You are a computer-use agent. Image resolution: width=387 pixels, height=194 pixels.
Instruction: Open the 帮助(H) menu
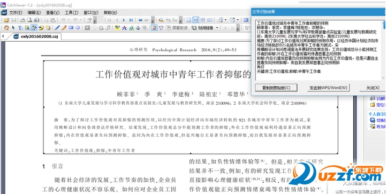coord(110,12)
